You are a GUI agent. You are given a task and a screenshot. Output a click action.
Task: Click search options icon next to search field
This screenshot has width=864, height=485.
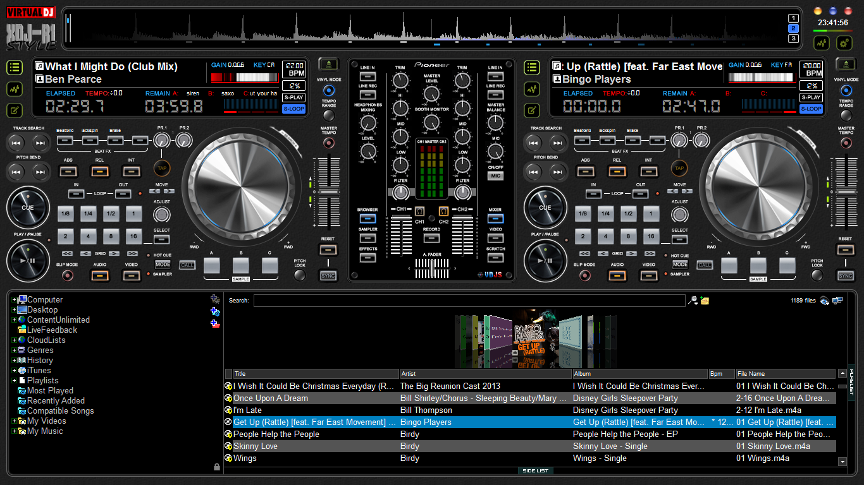click(693, 301)
